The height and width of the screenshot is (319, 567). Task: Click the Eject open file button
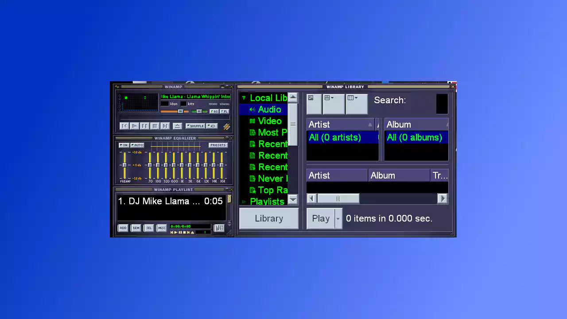click(x=177, y=126)
